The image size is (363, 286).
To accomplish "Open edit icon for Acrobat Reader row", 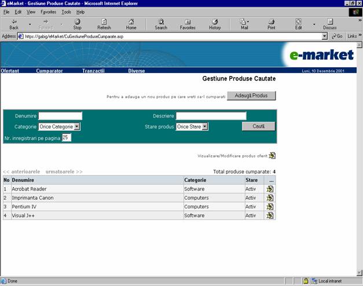I will [x=270, y=189].
